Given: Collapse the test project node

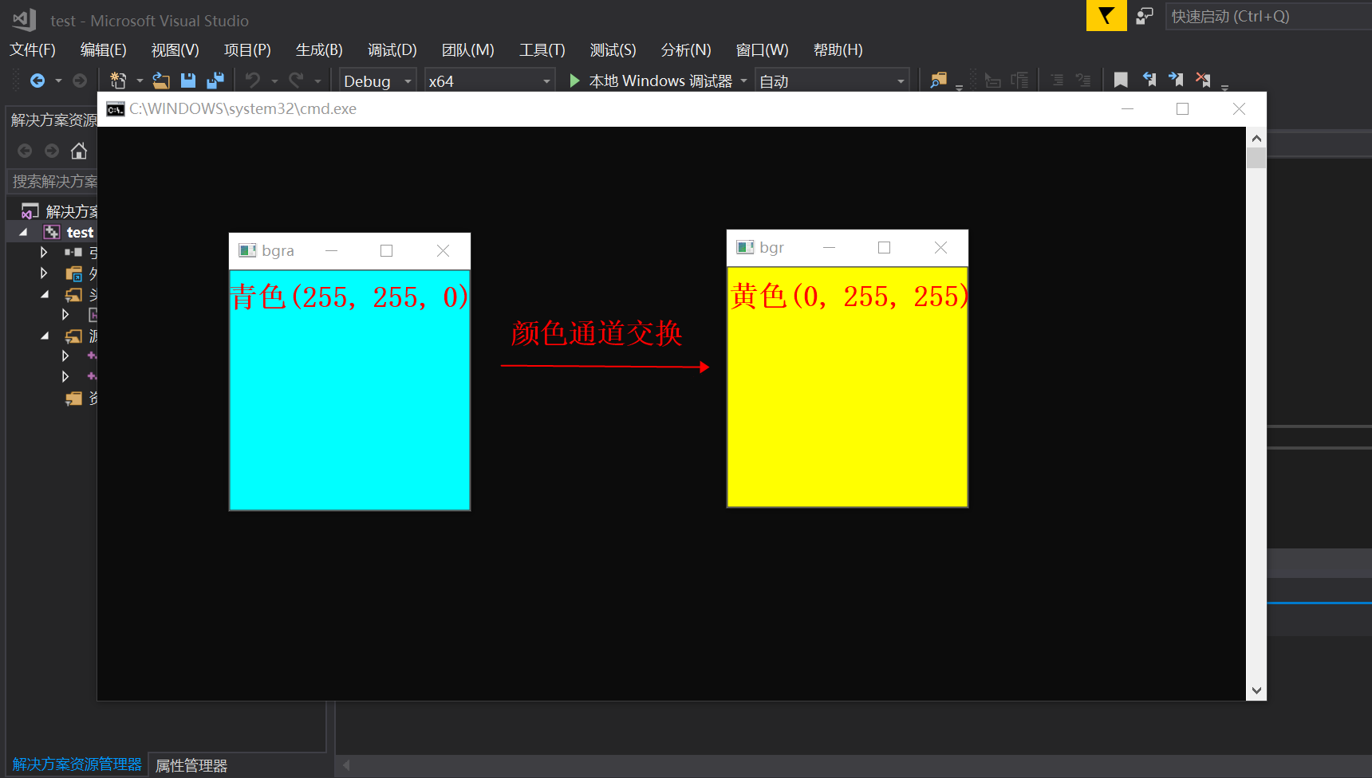Looking at the screenshot, I should click(x=23, y=232).
